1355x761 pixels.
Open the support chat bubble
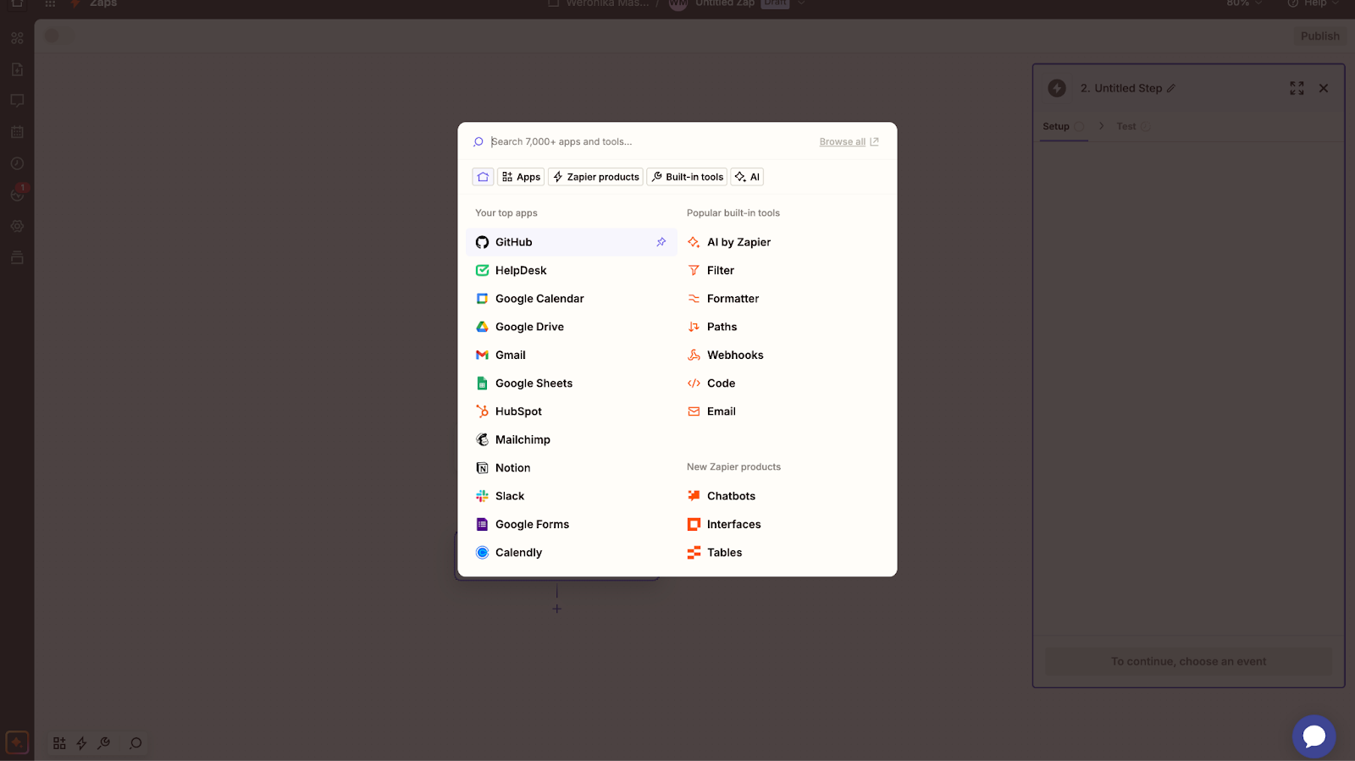click(1314, 736)
